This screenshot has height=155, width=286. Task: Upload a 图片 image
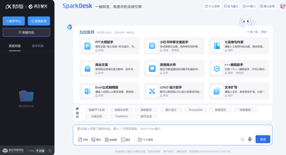(x=96, y=140)
